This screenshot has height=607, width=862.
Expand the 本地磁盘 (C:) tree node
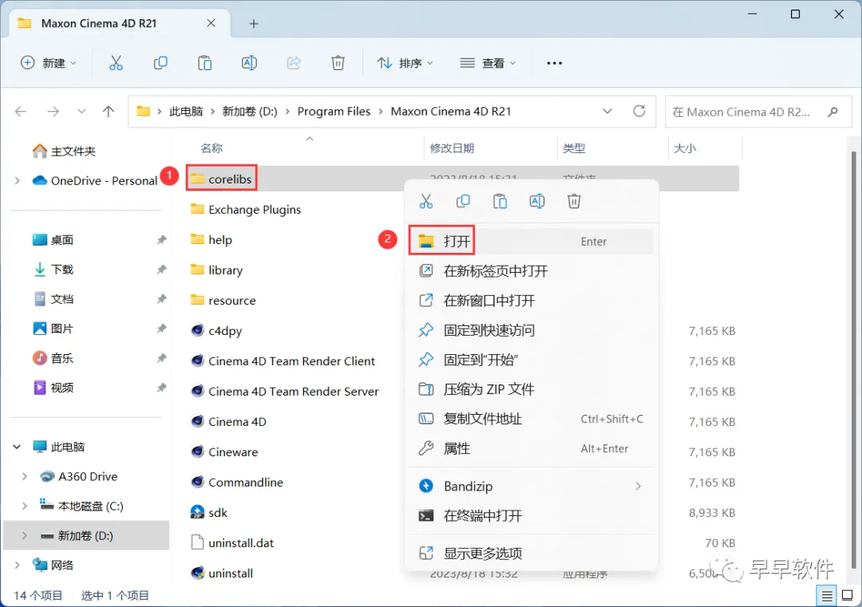click(24, 506)
